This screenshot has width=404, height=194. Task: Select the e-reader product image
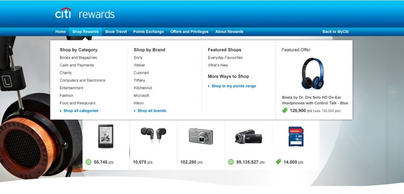tap(105, 136)
